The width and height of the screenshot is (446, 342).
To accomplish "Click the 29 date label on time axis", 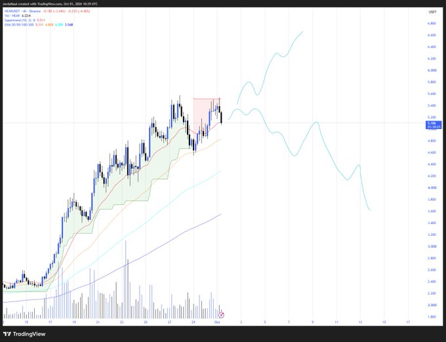I will coord(193,322).
